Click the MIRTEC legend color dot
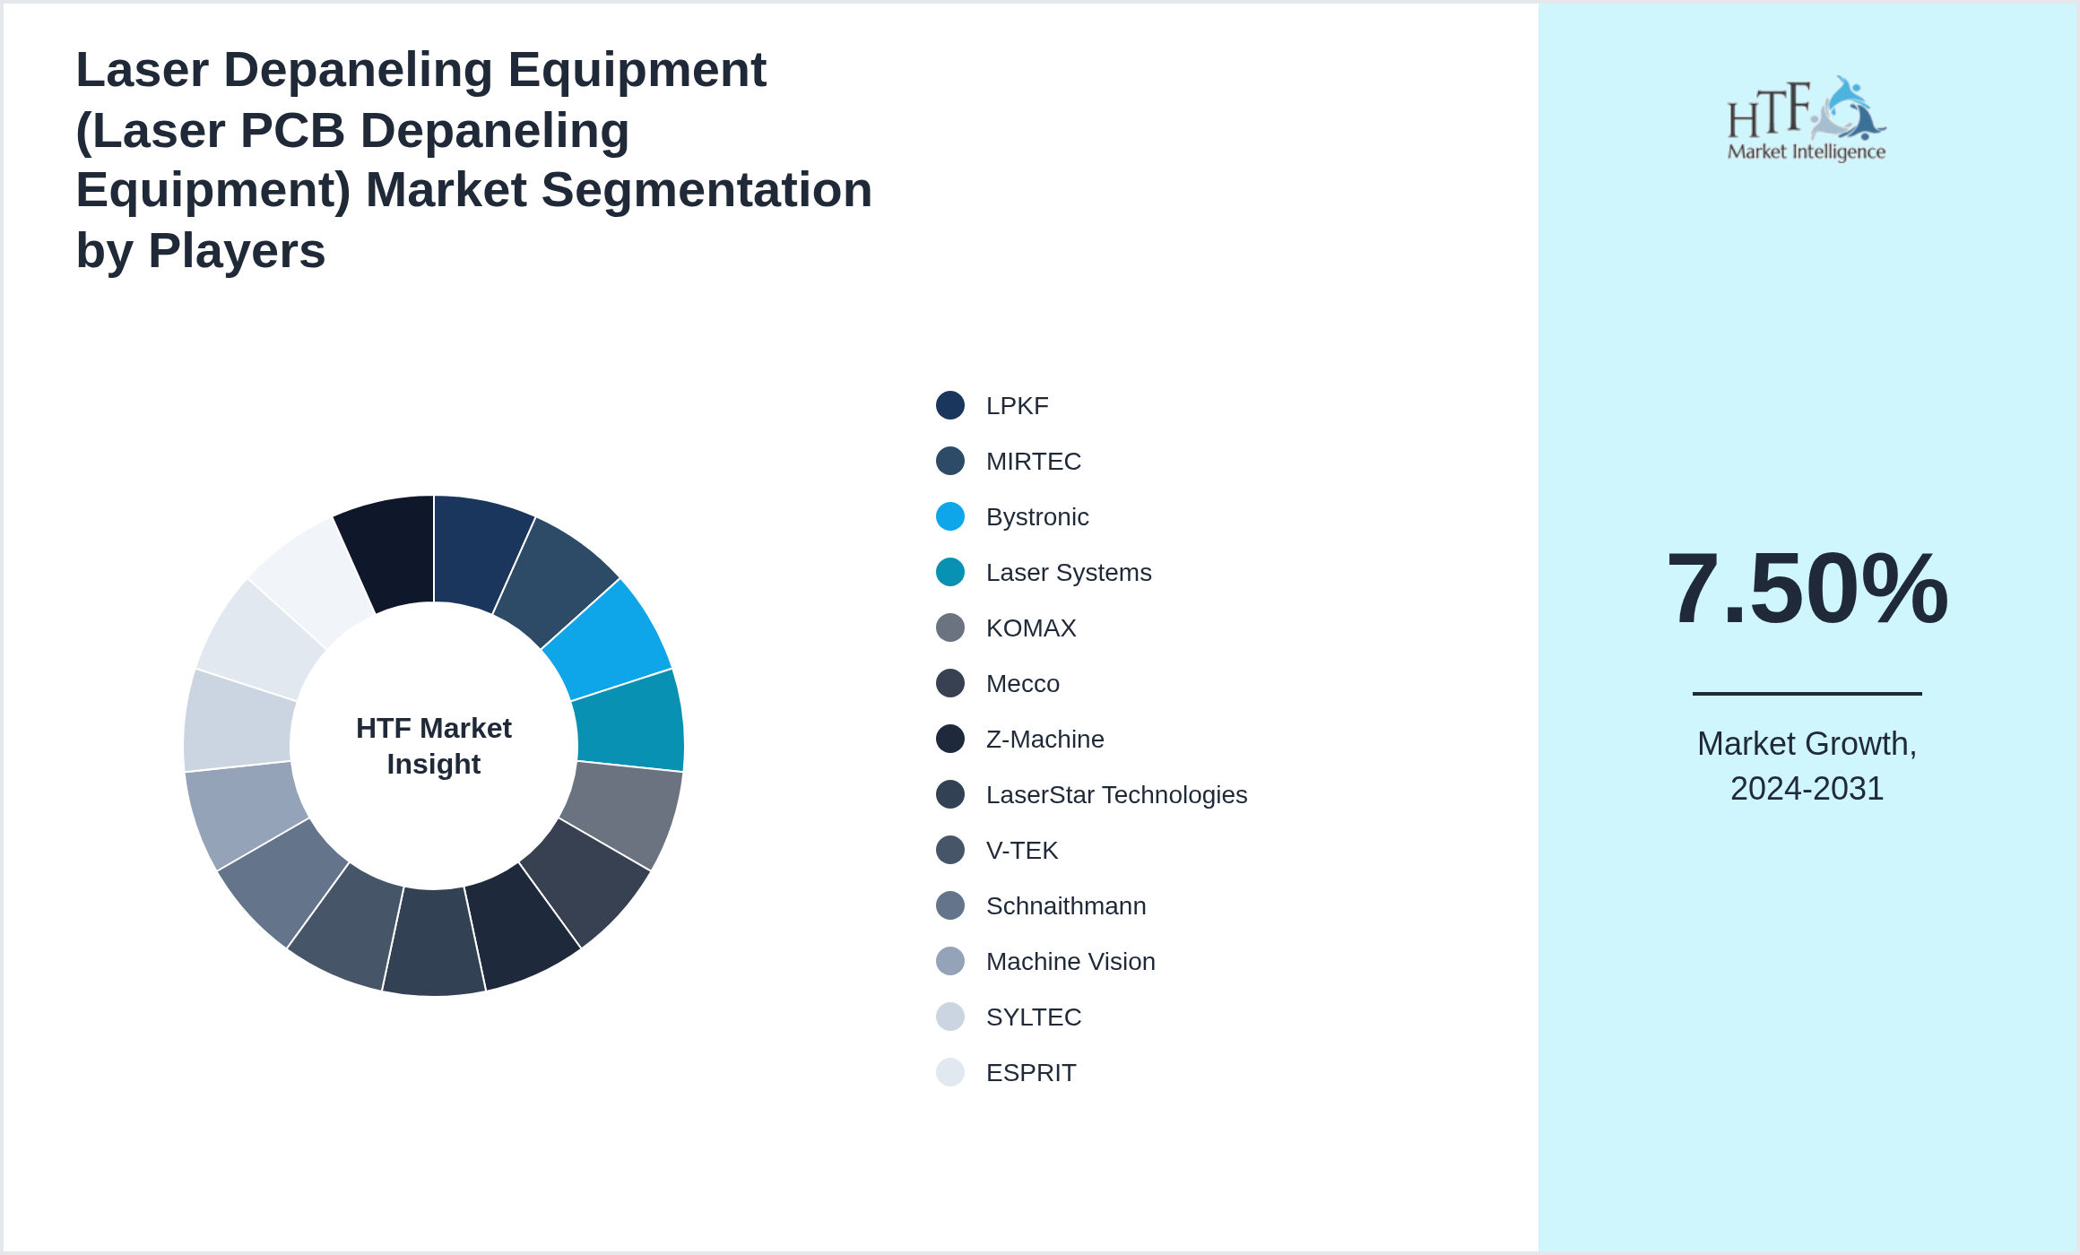The width and height of the screenshot is (2080, 1255). tap(950, 461)
